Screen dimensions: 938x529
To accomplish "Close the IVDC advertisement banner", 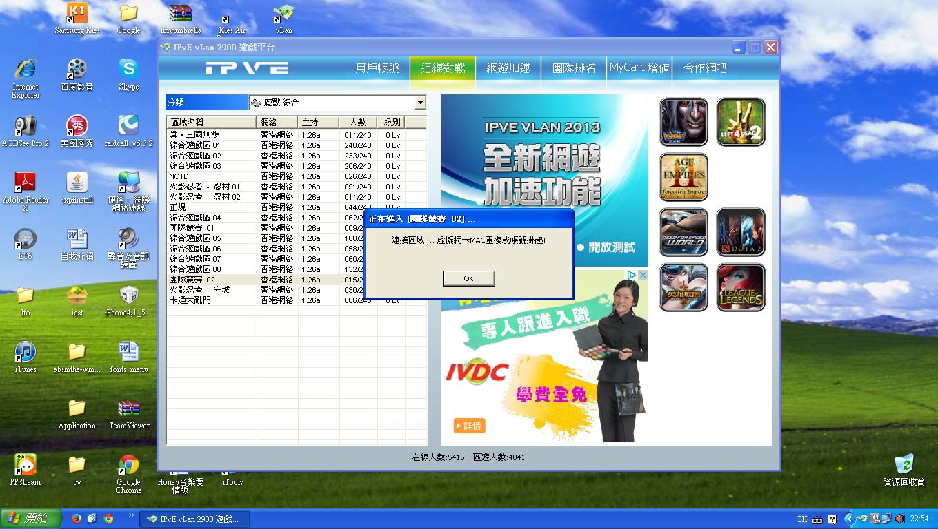I will point(641,275).
